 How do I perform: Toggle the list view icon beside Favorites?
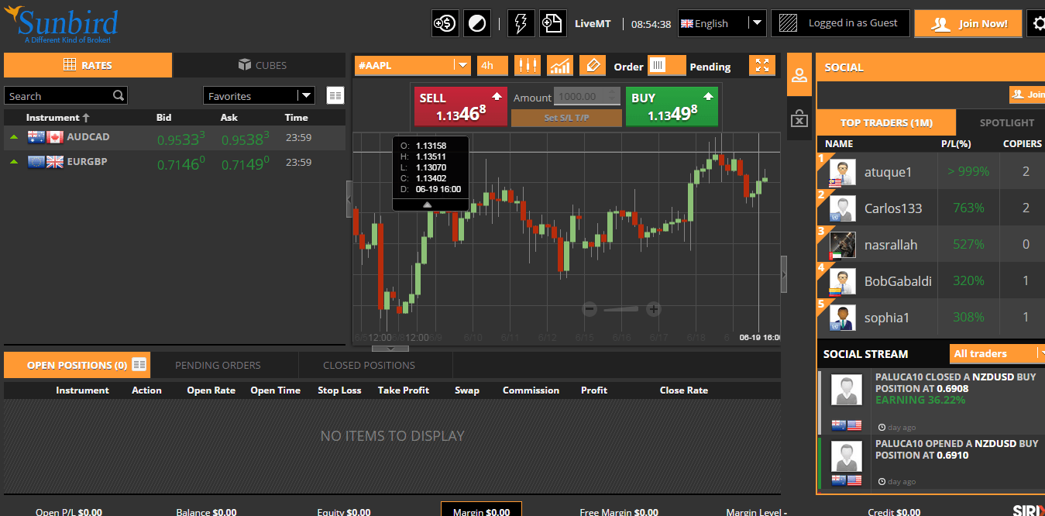(x=335, y=95)
